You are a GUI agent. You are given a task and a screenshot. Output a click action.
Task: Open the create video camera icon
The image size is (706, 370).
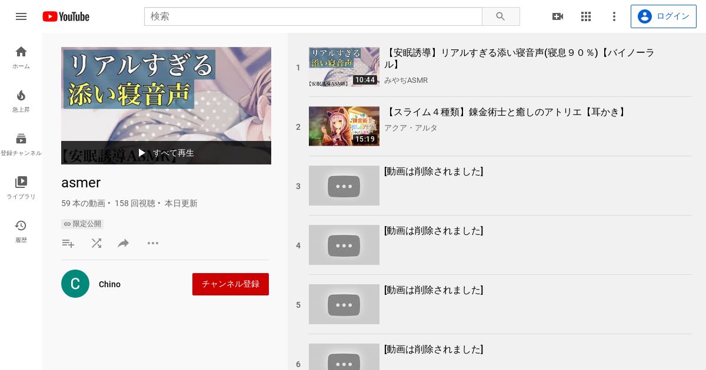(558, 16)
